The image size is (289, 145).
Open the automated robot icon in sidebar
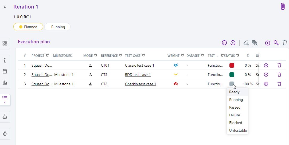coord(5,117)
